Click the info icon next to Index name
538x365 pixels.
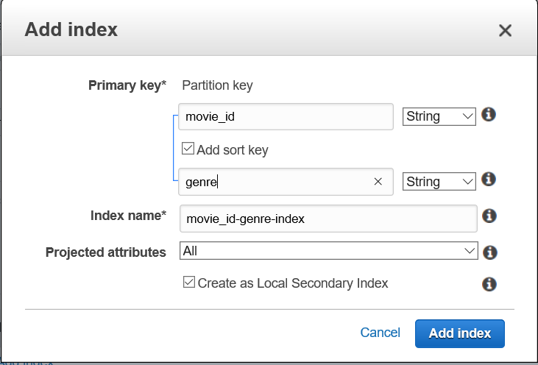point(489,216)
